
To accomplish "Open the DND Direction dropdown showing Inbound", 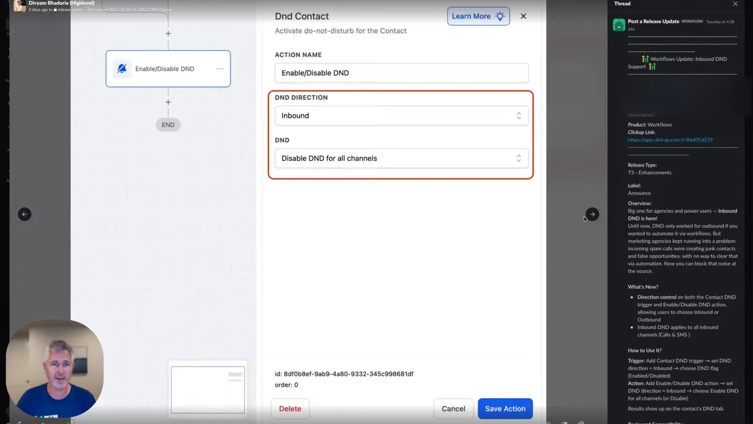I will click(401, 115).
